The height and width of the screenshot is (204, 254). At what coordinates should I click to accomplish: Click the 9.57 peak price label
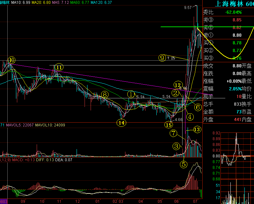tap(188, 7)
